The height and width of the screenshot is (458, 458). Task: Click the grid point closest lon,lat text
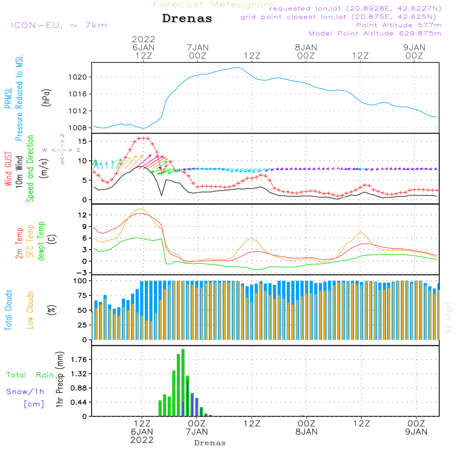(341, 17)
